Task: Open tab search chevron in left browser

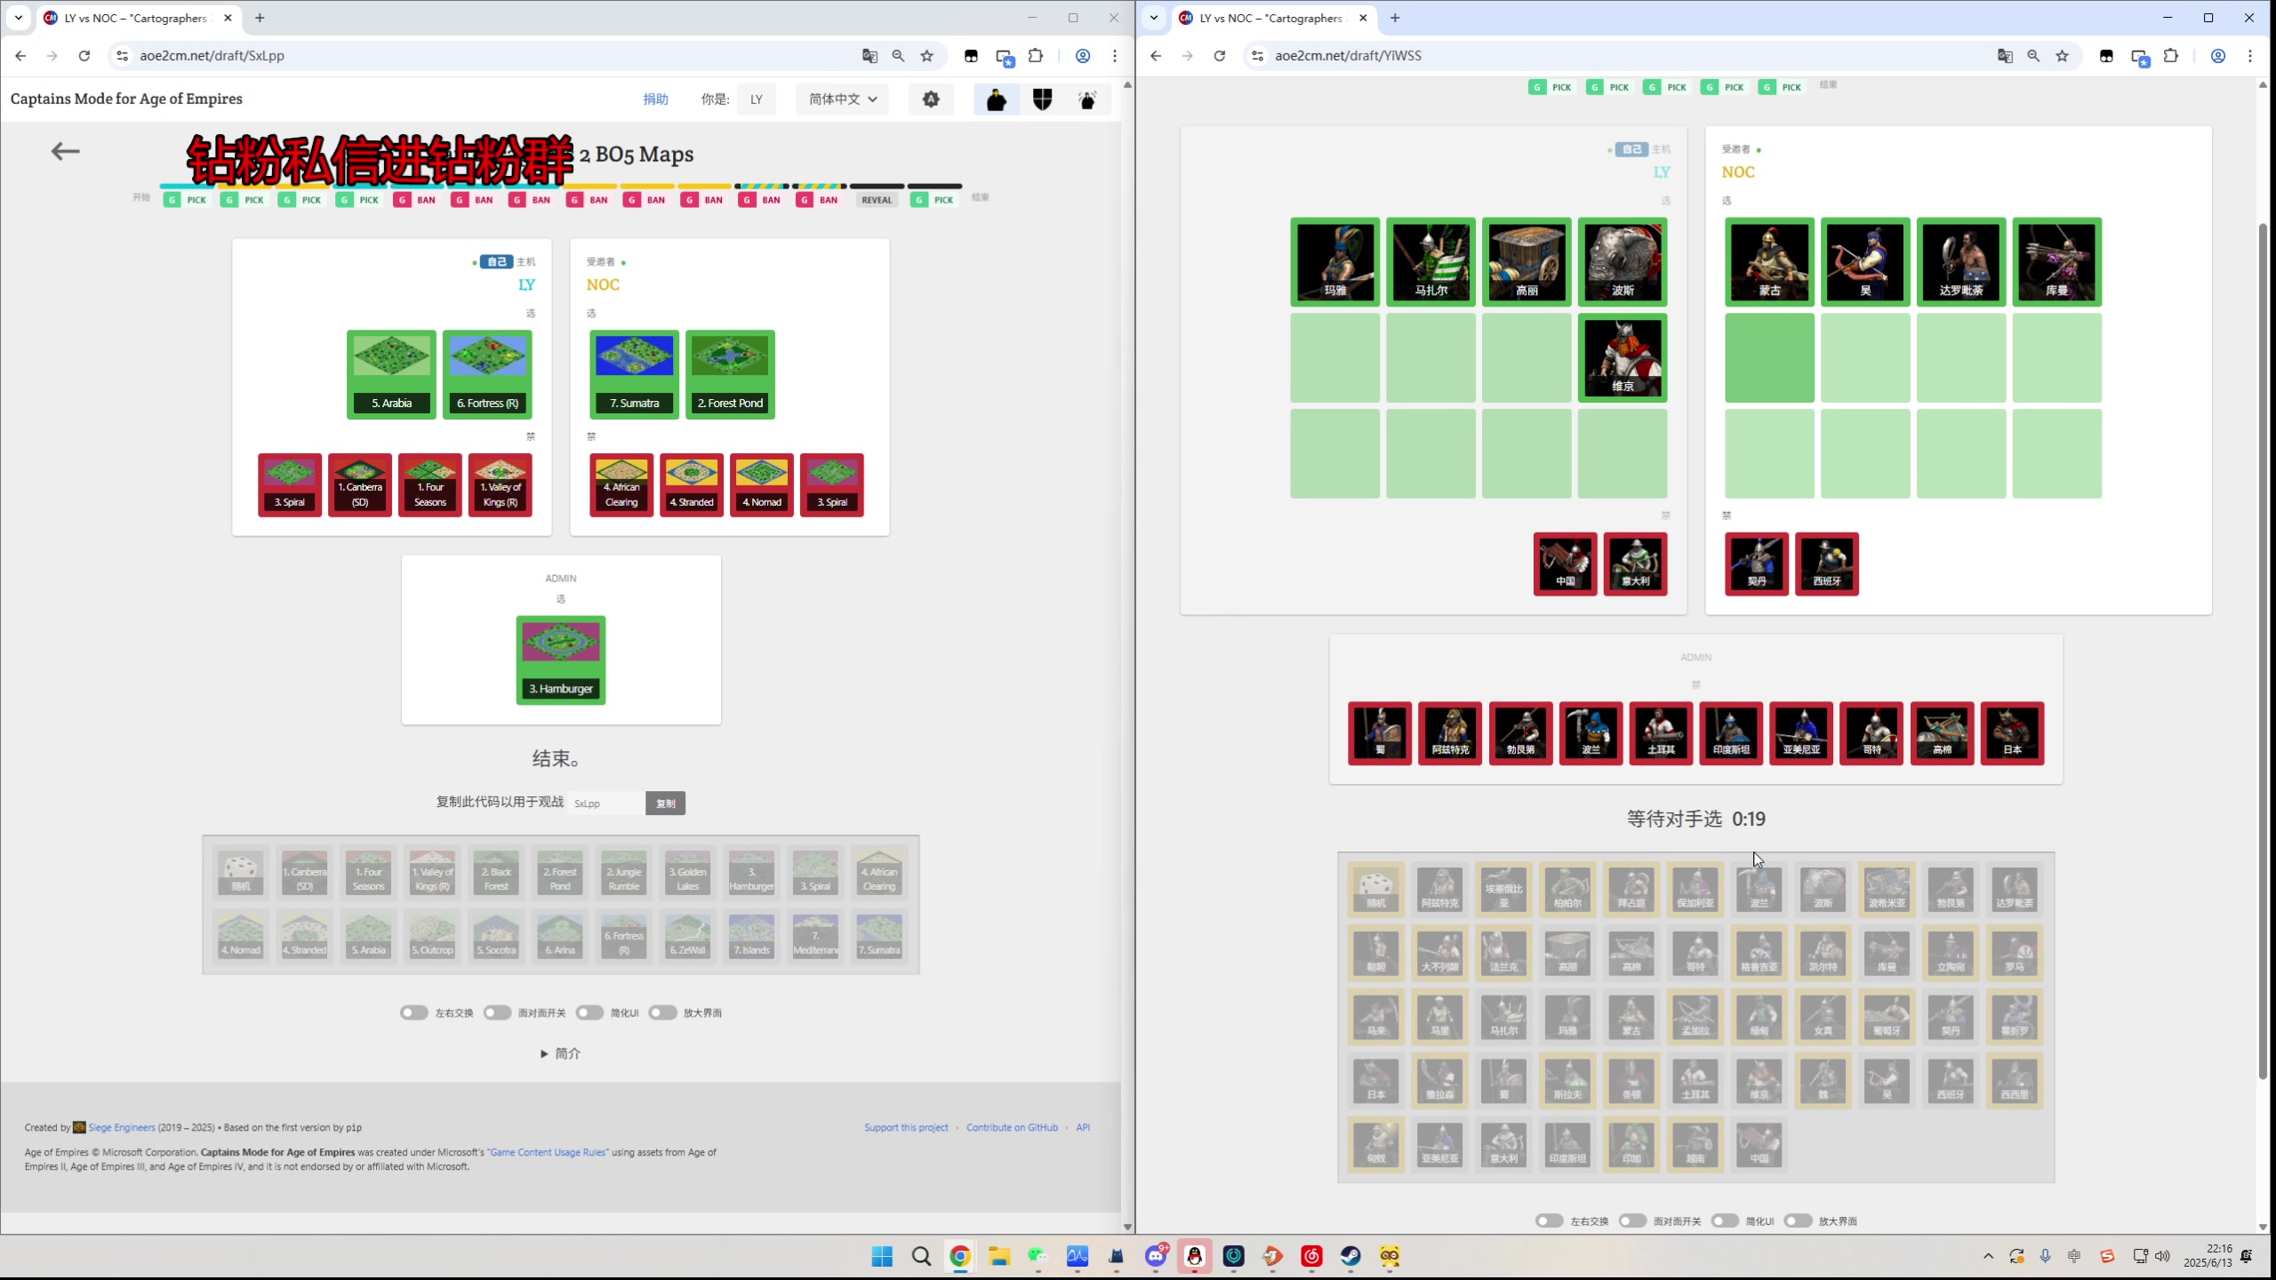Action: [19, 18]
